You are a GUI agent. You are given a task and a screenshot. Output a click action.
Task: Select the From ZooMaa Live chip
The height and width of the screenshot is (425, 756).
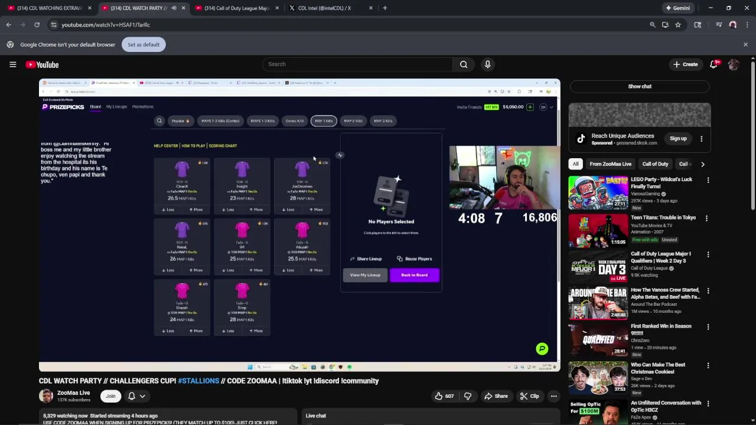point(610,164)
